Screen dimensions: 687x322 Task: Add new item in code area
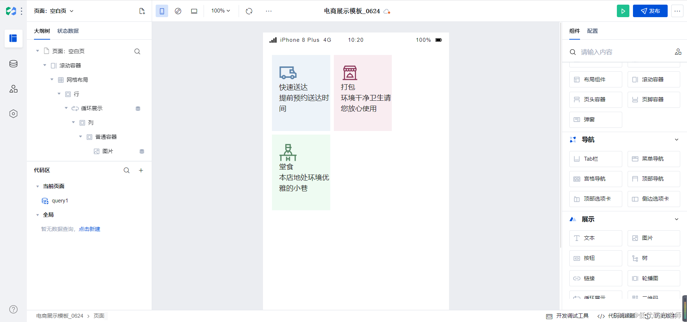tap(141, 170)
